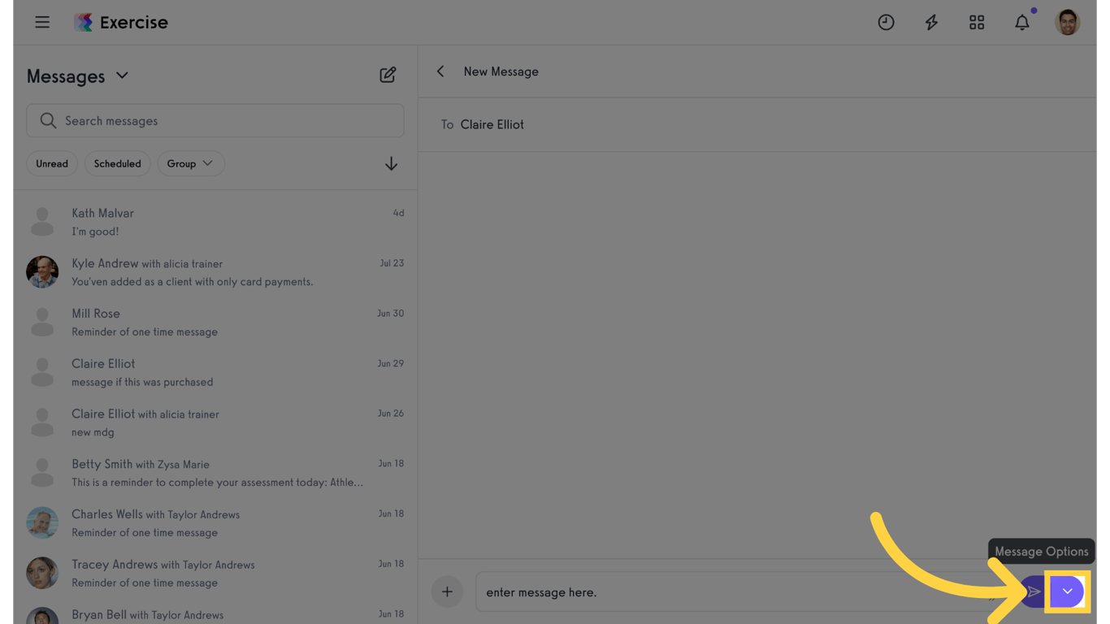
Task: Toggle sort order down arrow
Action: point(391,163)
